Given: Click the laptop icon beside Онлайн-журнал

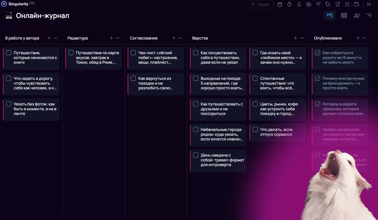Looking at the screenshot, I should (9, 16).
